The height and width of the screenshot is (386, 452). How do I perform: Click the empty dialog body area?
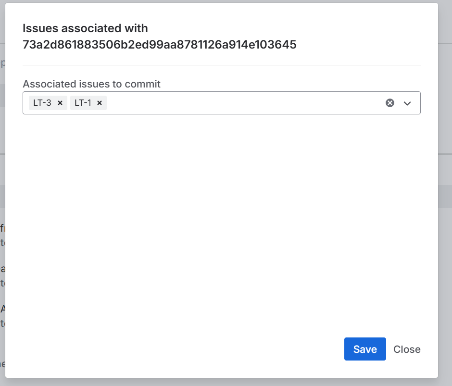[221, 216]
